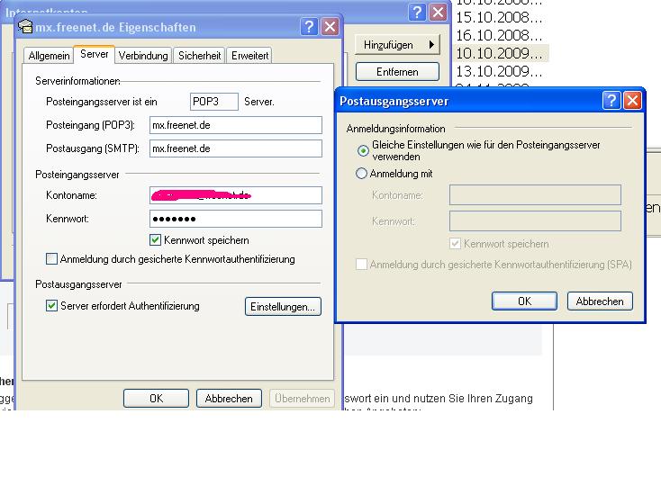Click the Postausgang (SMTP) server field
Viewport: 661px width, 495px height.
pyautogui.click(x=236, y=148)
